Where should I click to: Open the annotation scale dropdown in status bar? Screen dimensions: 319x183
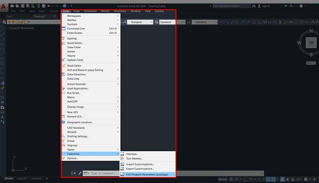299,180
